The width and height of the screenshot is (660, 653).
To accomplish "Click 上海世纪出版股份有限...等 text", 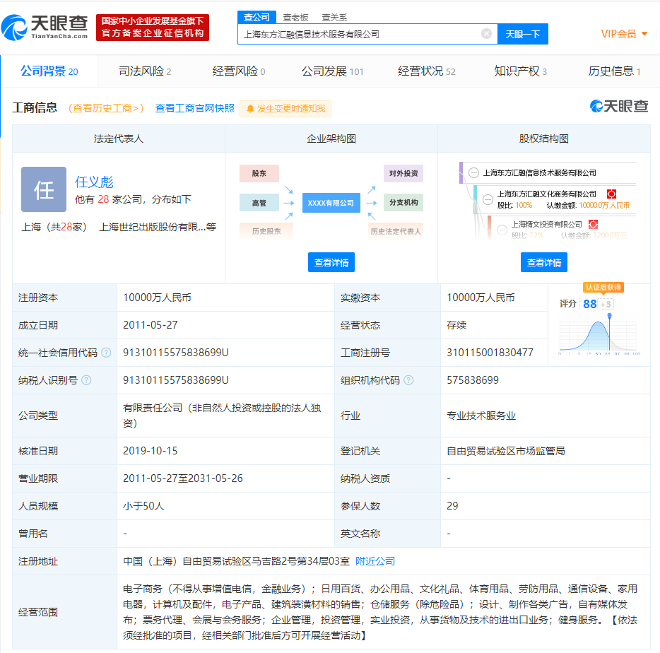I will pos(158,227).
